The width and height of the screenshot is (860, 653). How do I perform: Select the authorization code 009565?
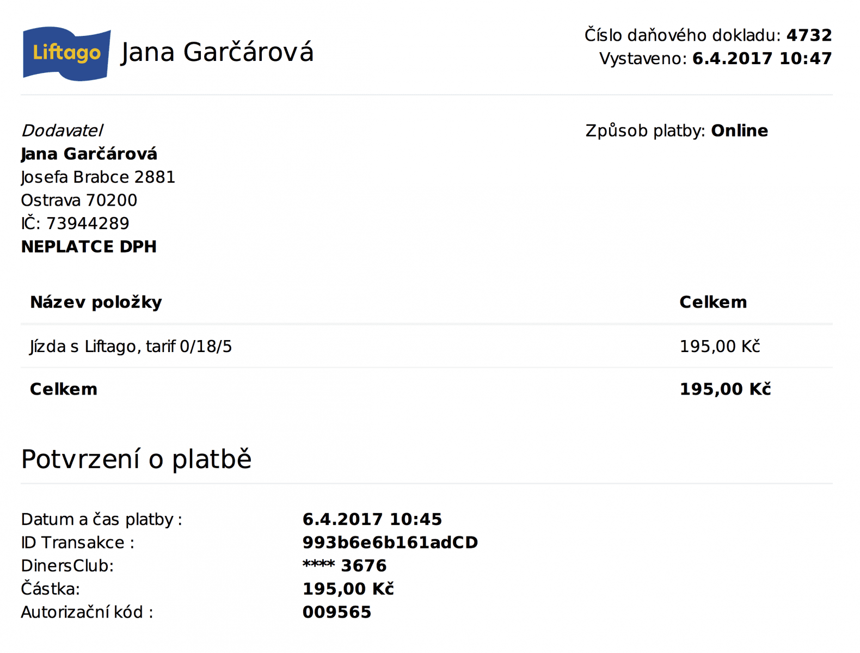(337, 613)
